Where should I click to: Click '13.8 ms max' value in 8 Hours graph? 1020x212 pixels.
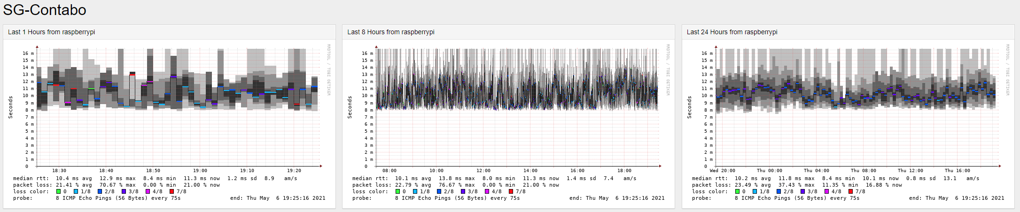[457, 178]
